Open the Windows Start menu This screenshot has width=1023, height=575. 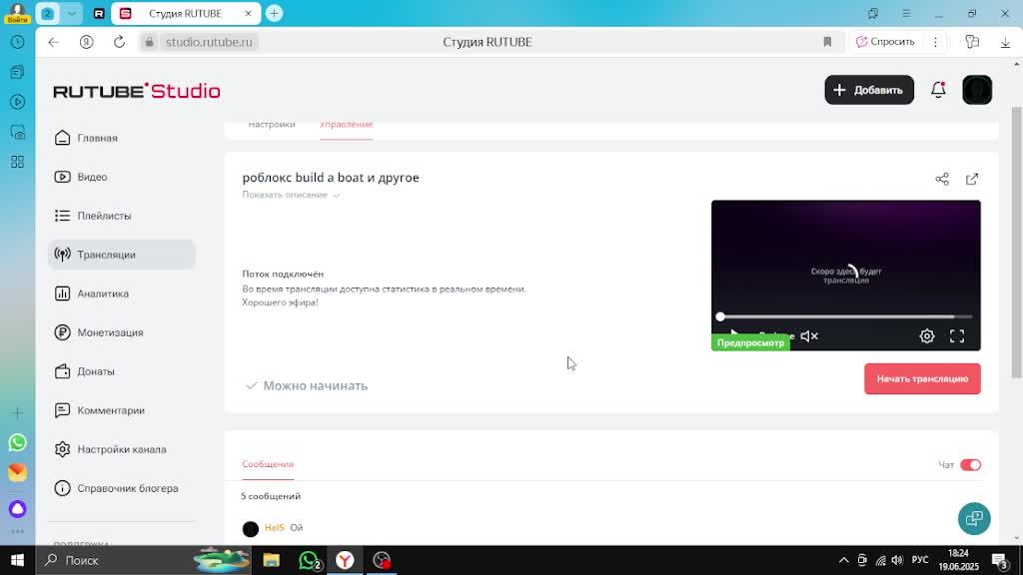pyautogui.click(x=18, y=560)
